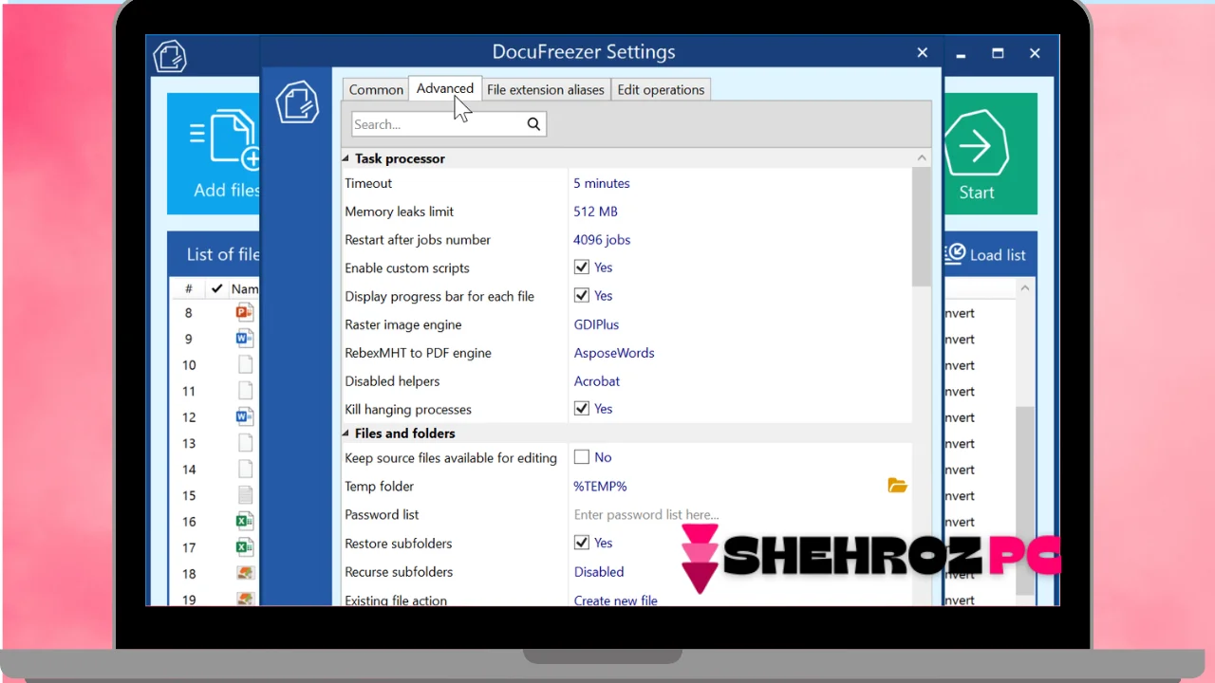This screenshot has height=683, width=1215.
Task: Select row 19 in the file list
Action: click(x=215, y=599)
